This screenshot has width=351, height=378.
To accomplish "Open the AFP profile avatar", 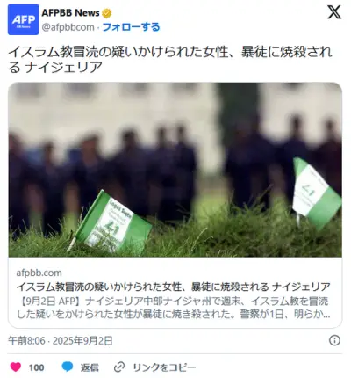I will coord(23,19).
